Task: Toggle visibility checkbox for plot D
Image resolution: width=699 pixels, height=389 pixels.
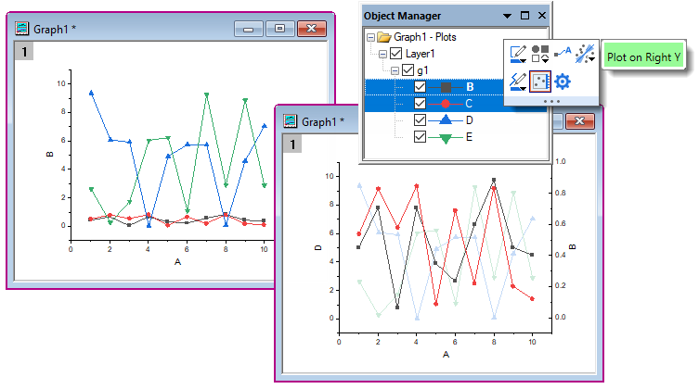Action: point(420,120)
